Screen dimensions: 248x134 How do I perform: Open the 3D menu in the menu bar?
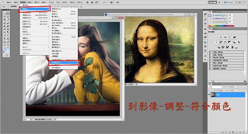point(58,2)
